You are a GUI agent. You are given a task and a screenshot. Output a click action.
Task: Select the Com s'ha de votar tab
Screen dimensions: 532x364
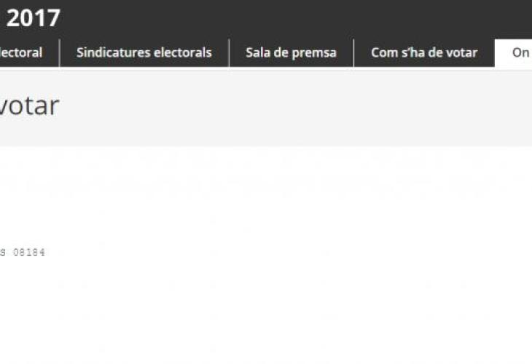pos(424,52)
